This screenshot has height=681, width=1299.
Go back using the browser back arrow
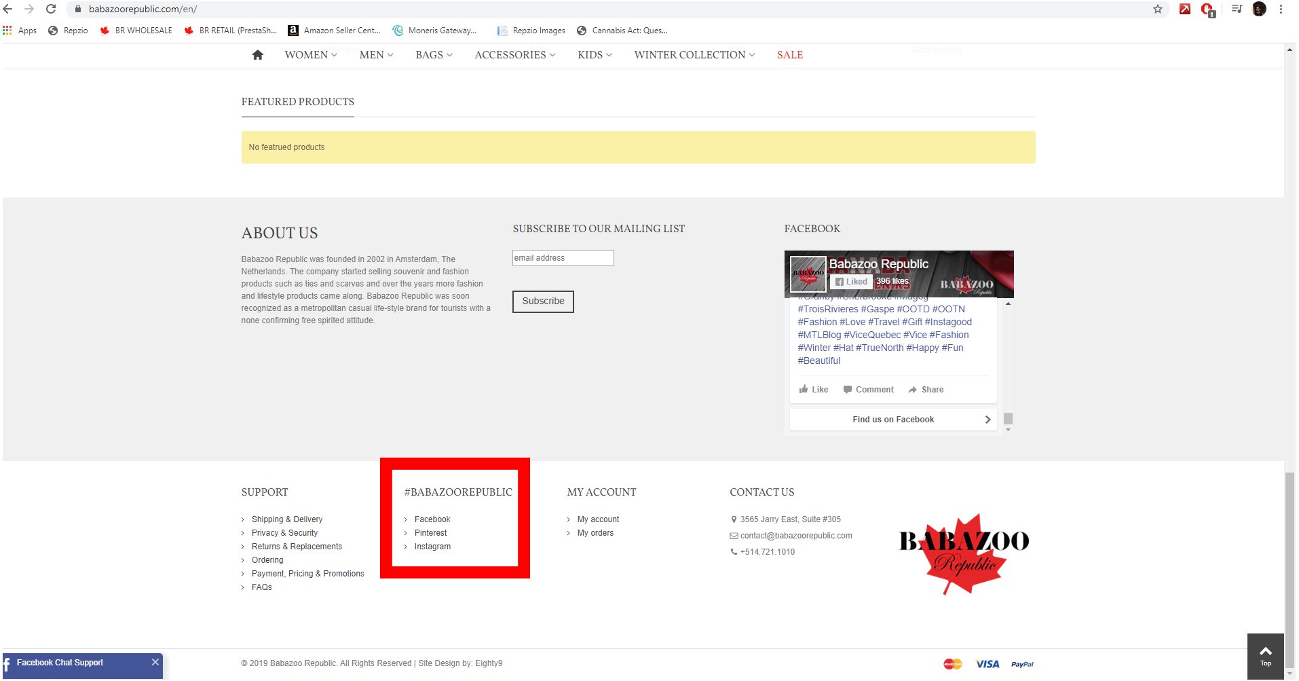[8, 10]
